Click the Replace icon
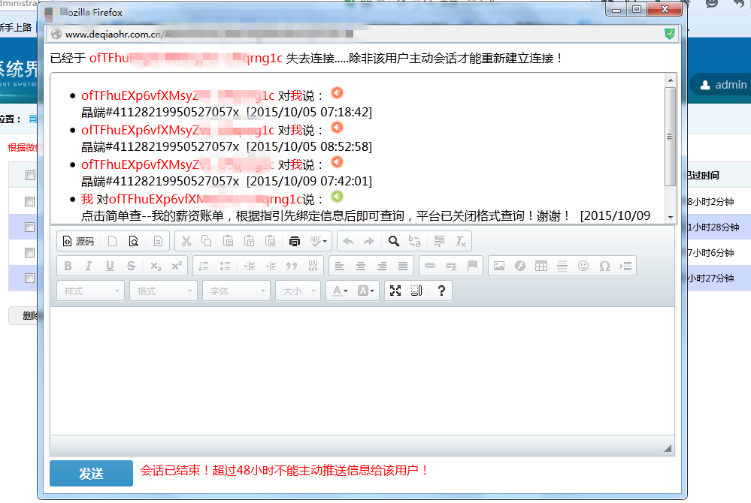The width and height of the screenshot is (751, 503). (415, 242)
